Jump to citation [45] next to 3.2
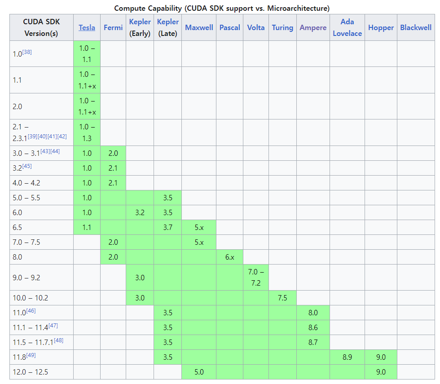 [x=27, y=166]
